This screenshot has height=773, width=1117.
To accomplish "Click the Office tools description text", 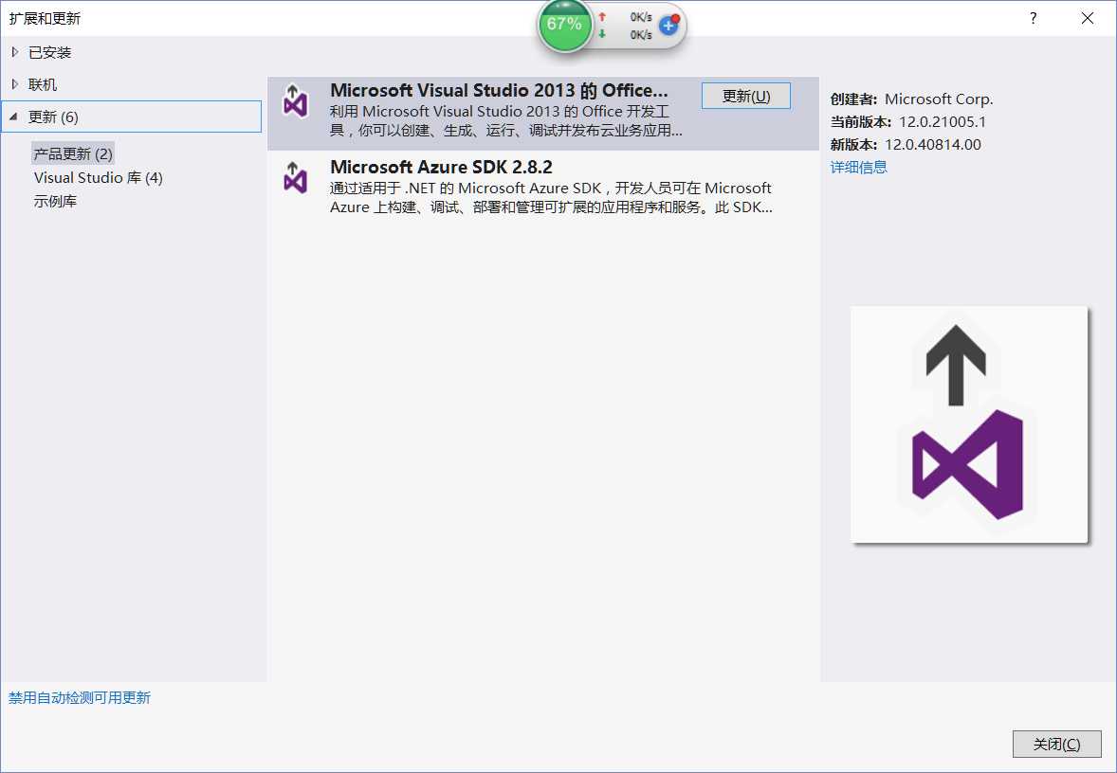I will point(505,121).
